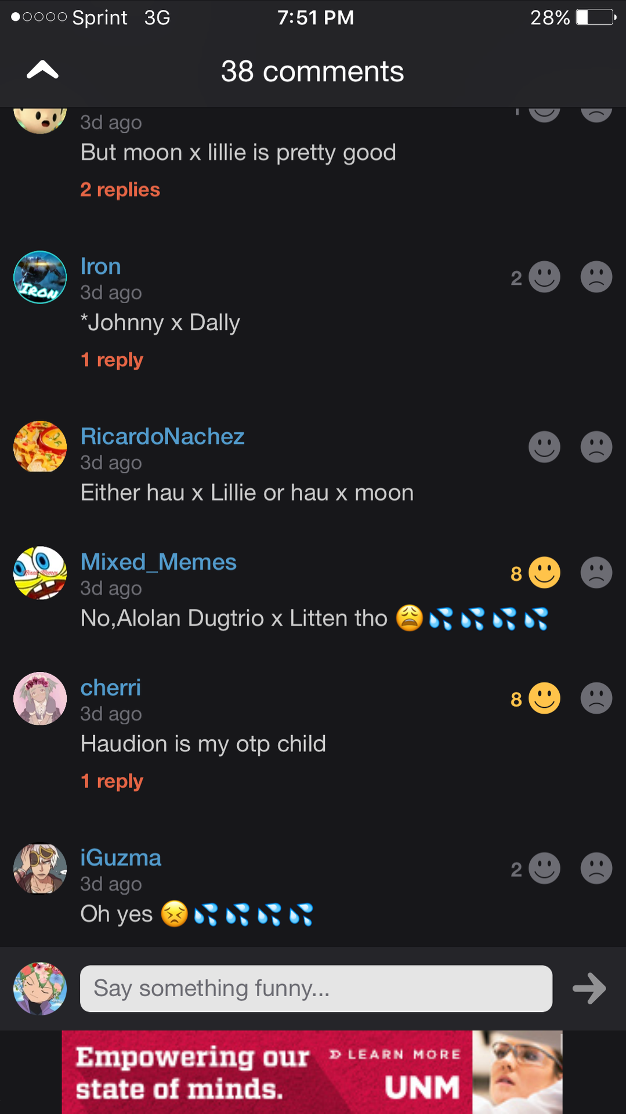Tap your own avatar beside comment box
This screenshot has width=626, height=1114.
[x=40, y=988]
